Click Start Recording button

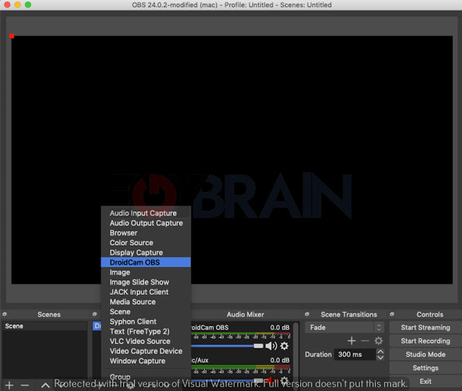click(x=425, y=341)
